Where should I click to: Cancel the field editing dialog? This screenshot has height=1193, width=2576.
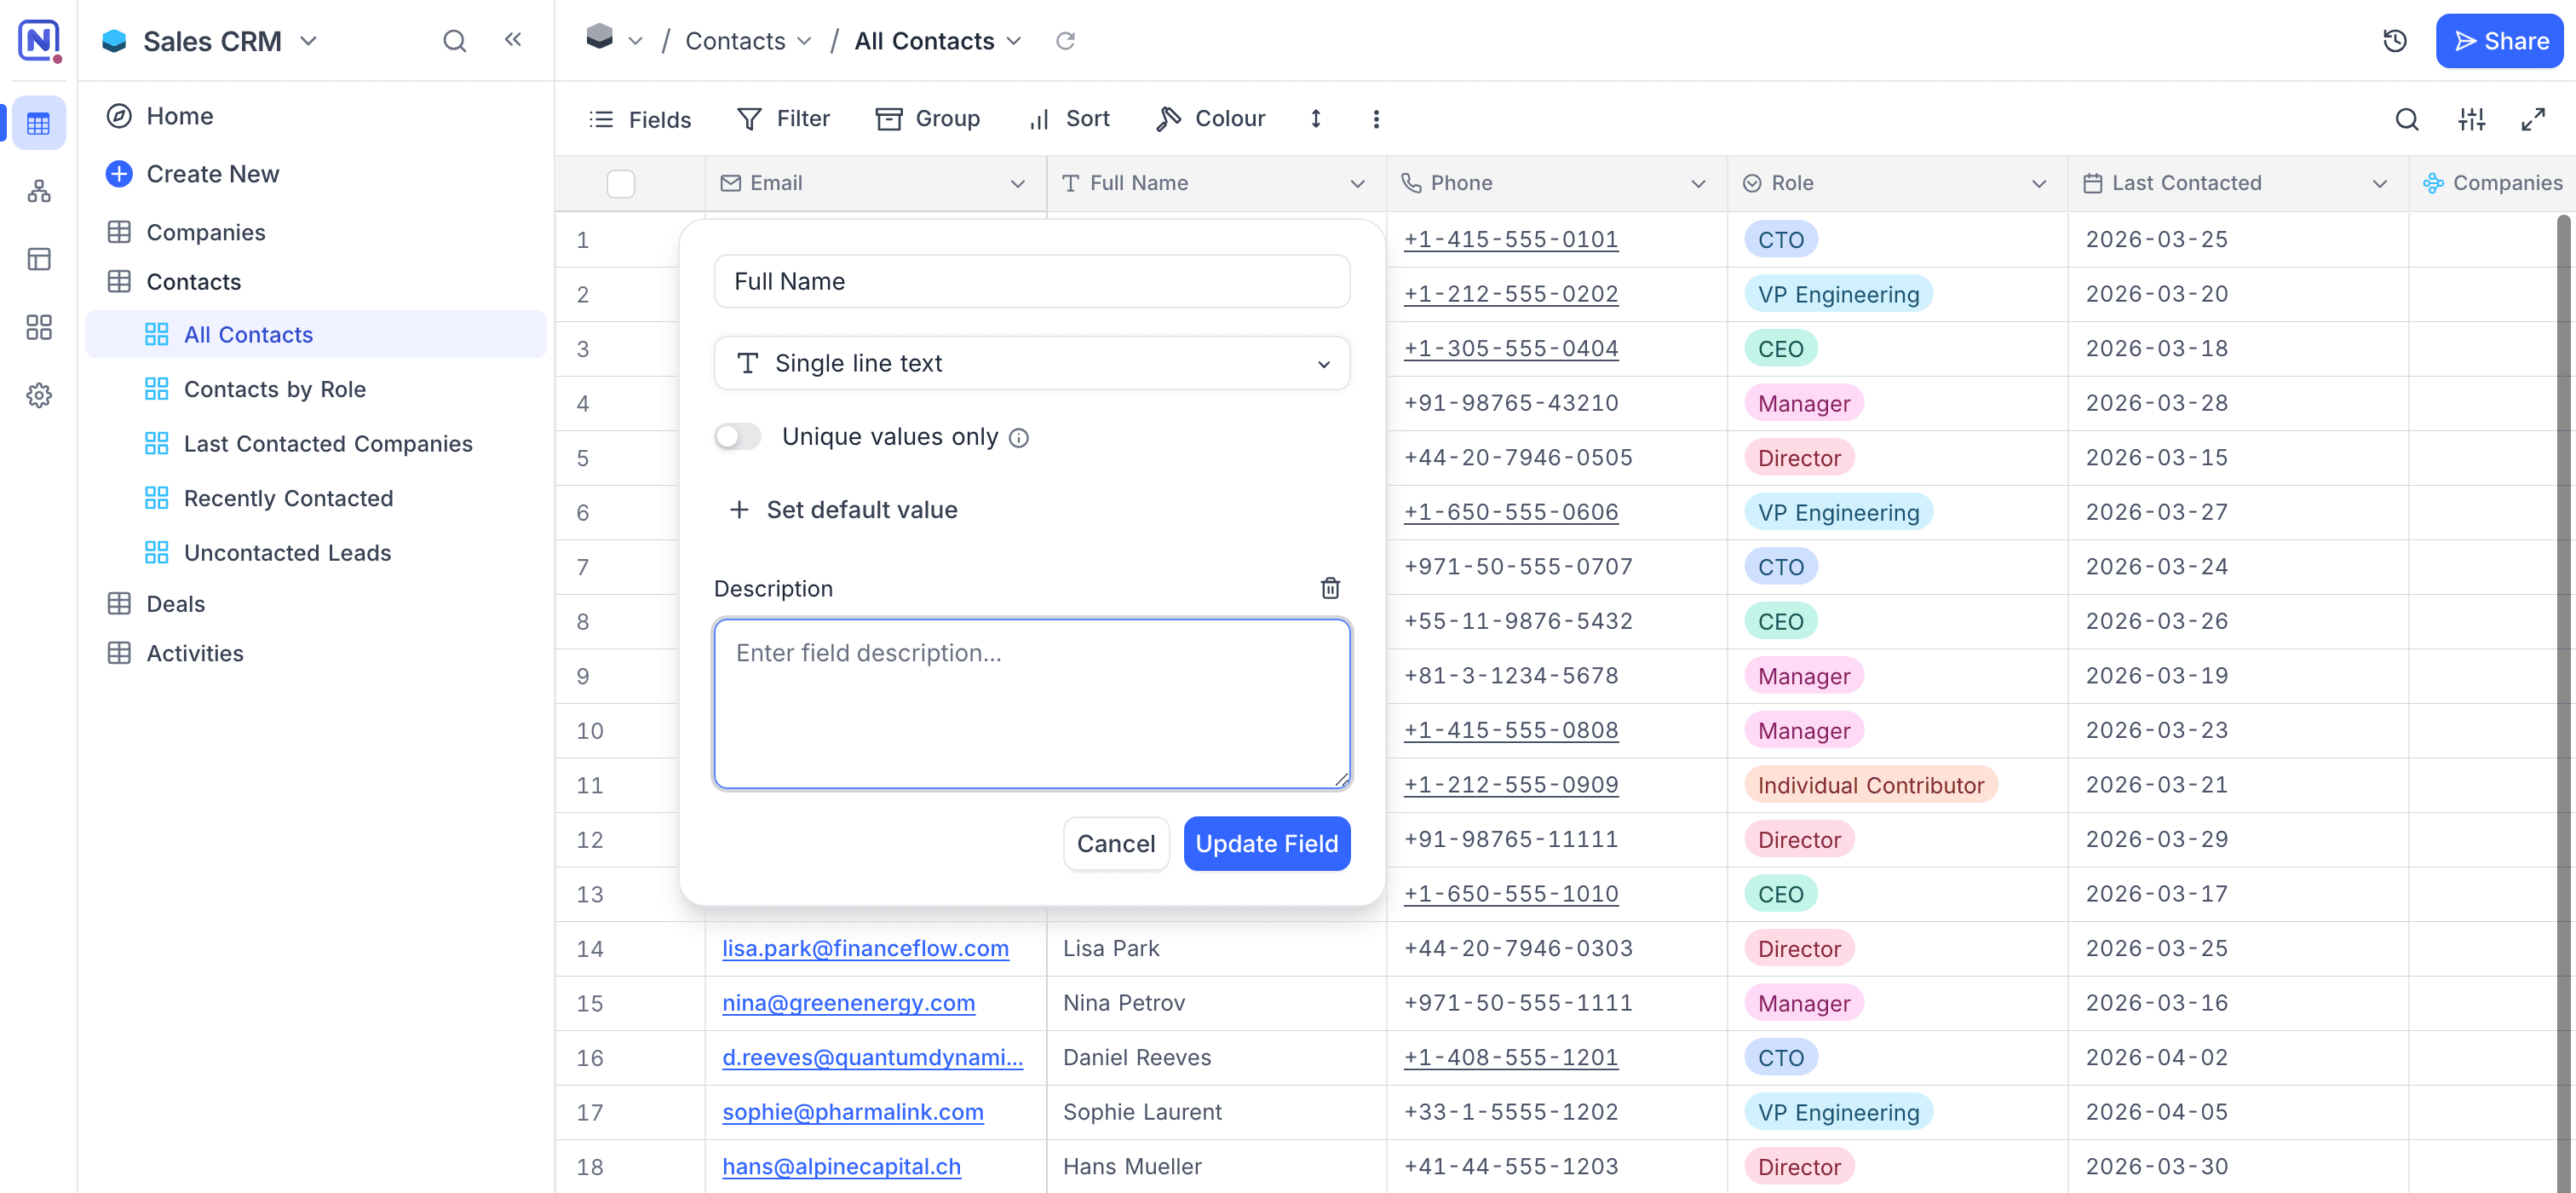(x=1115, y=843)
